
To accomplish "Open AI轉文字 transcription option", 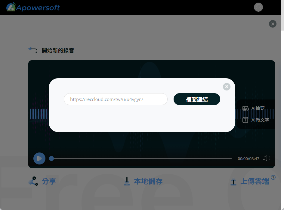I will [255, 120].
